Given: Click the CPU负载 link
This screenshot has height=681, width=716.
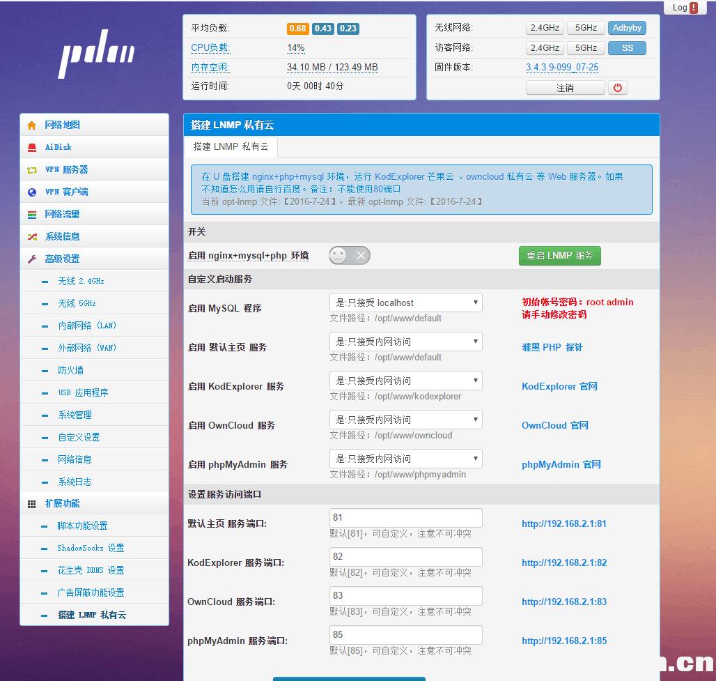Looking at the screenshot, I should pyautogui.click(x=210, y=48).
